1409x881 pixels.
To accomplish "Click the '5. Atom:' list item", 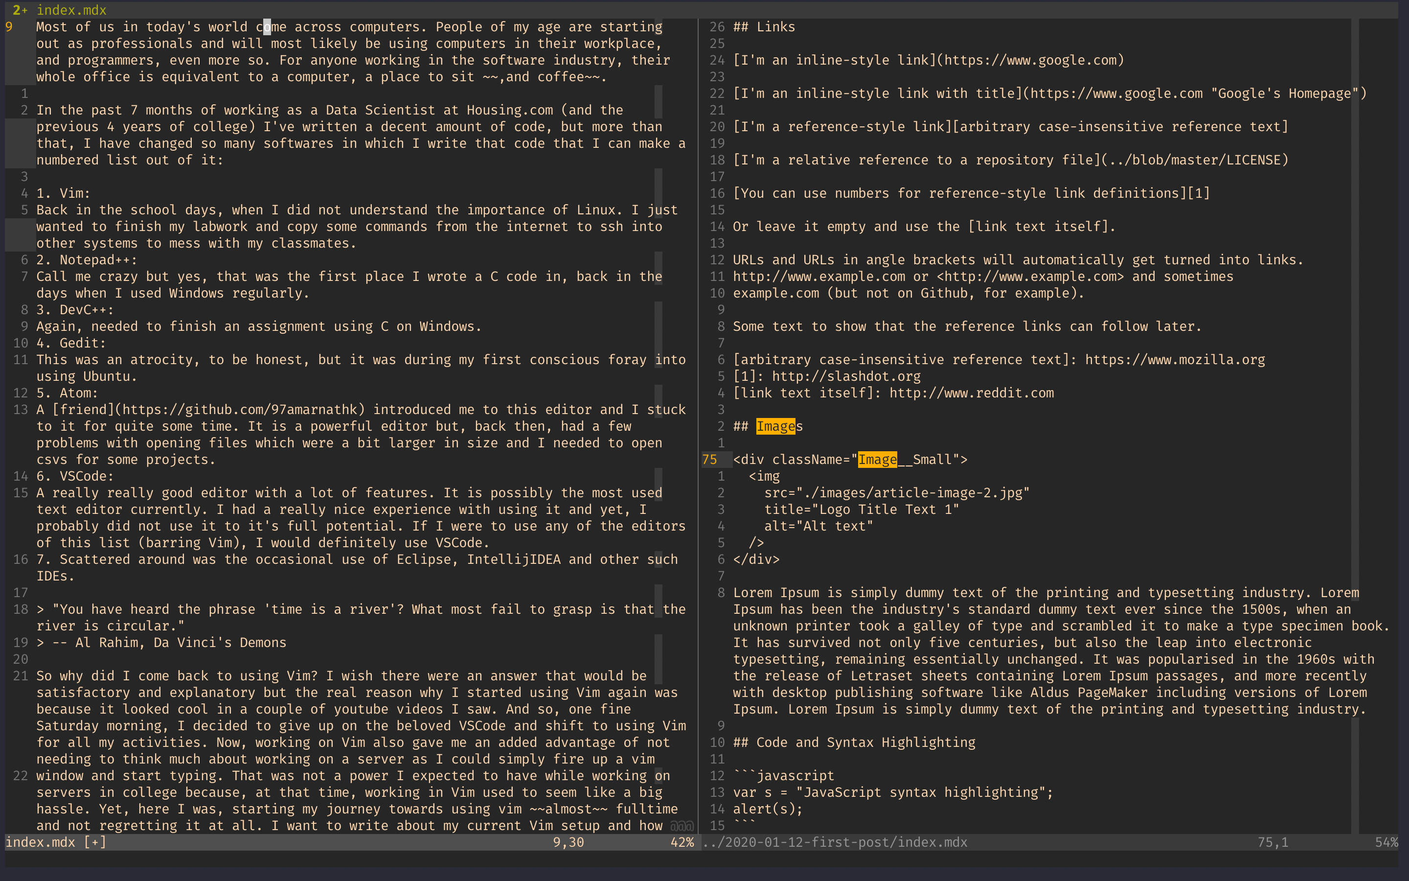I will pyautogui.click(x=68, y=393).
